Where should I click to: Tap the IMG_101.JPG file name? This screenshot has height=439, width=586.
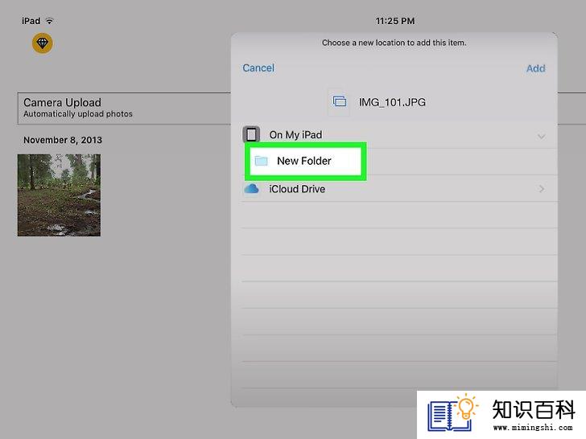(x=392, y=102)
